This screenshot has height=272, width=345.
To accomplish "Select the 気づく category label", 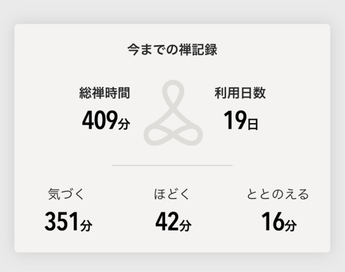I will point(66,194).
